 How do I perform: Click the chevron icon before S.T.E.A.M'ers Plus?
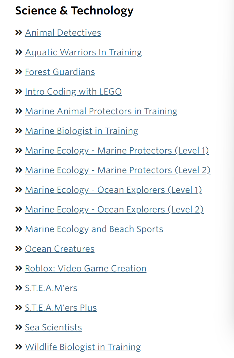click(x=19, y=308)
